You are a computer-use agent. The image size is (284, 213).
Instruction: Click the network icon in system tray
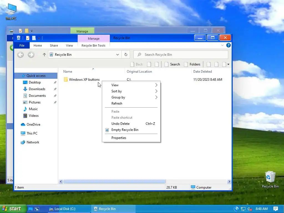[243, 209]
